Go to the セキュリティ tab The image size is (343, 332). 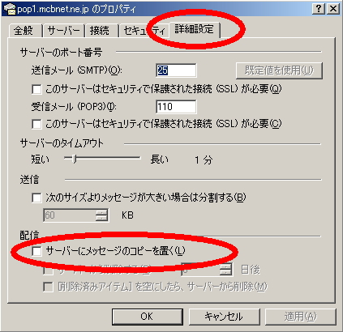[x=144, y=30]
